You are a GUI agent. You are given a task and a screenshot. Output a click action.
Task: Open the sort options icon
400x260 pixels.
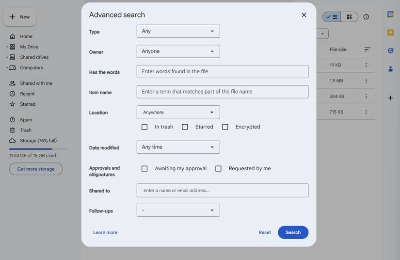[x=367, y=49]
